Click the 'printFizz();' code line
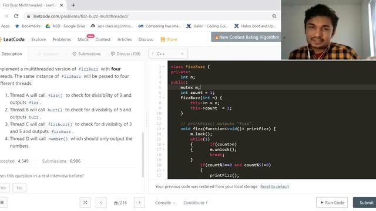 coord(224,175)
